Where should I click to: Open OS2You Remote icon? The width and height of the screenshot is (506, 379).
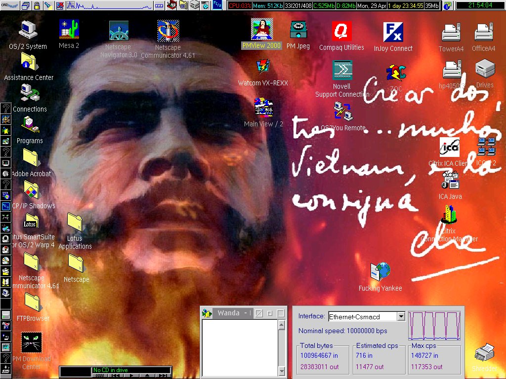click(343, 112)
